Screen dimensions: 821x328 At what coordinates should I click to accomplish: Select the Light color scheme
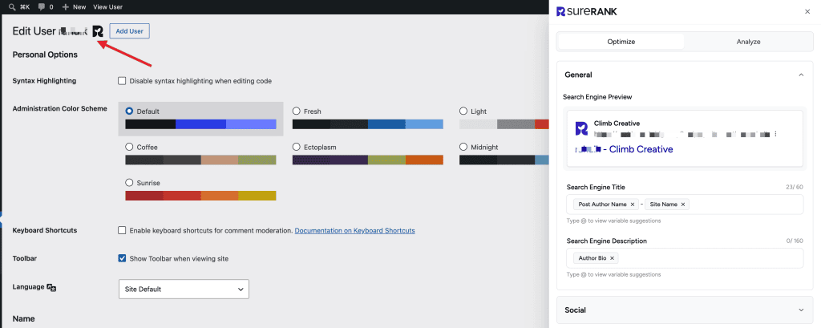tap(463, 111)
